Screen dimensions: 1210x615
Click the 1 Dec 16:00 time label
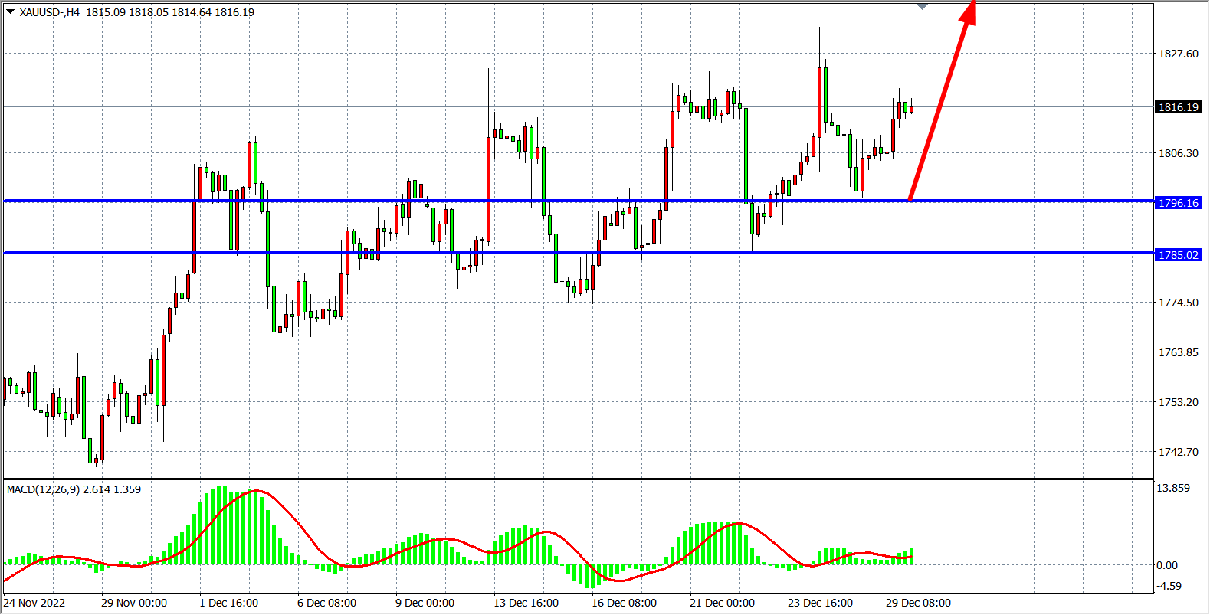tap(228, 603)
